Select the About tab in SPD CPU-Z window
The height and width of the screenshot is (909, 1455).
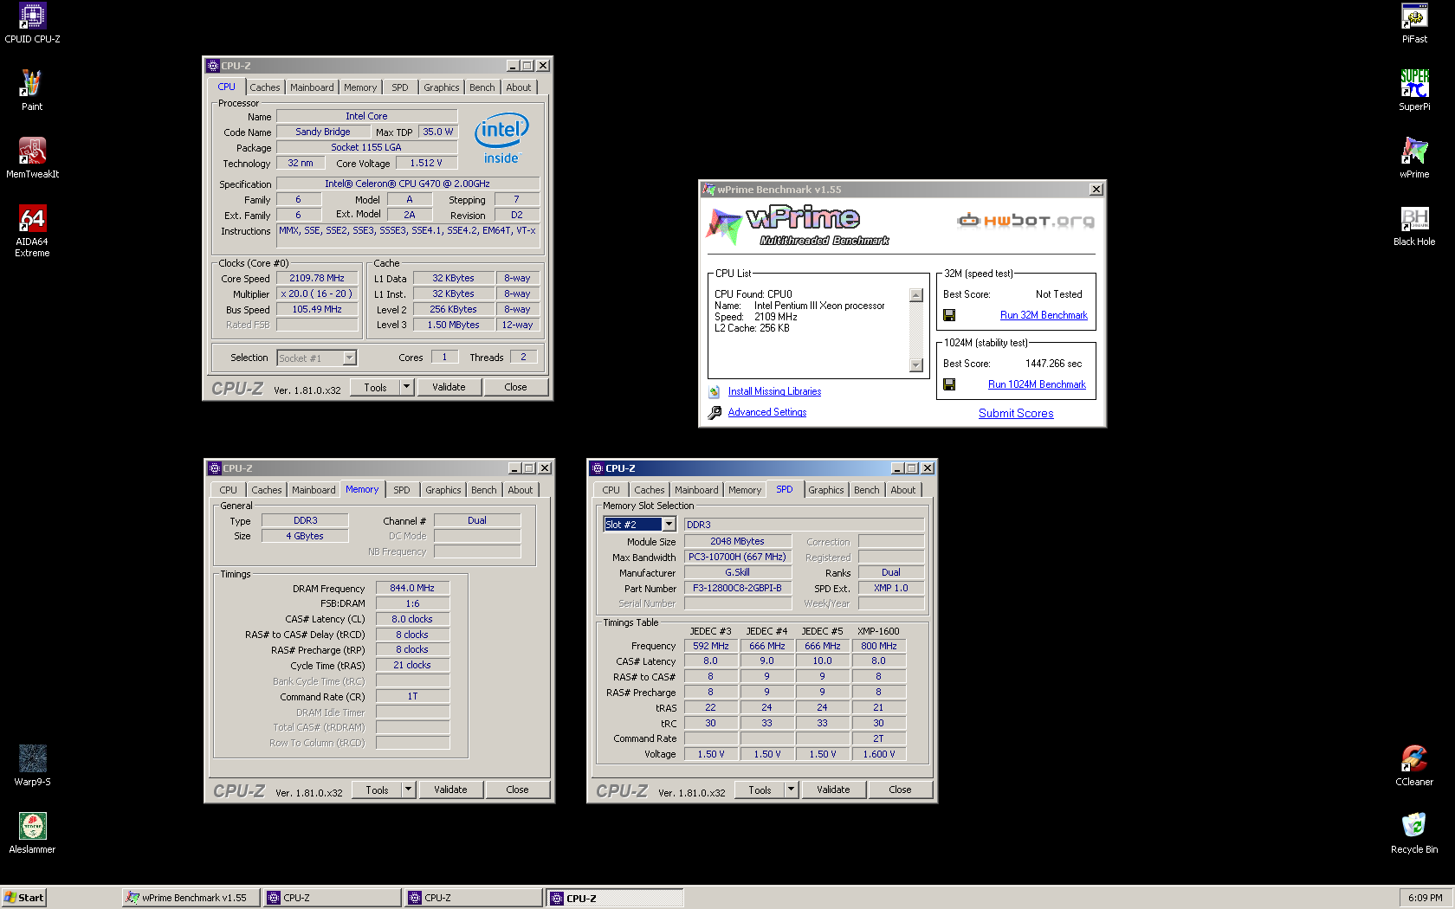tap(903, 490)
